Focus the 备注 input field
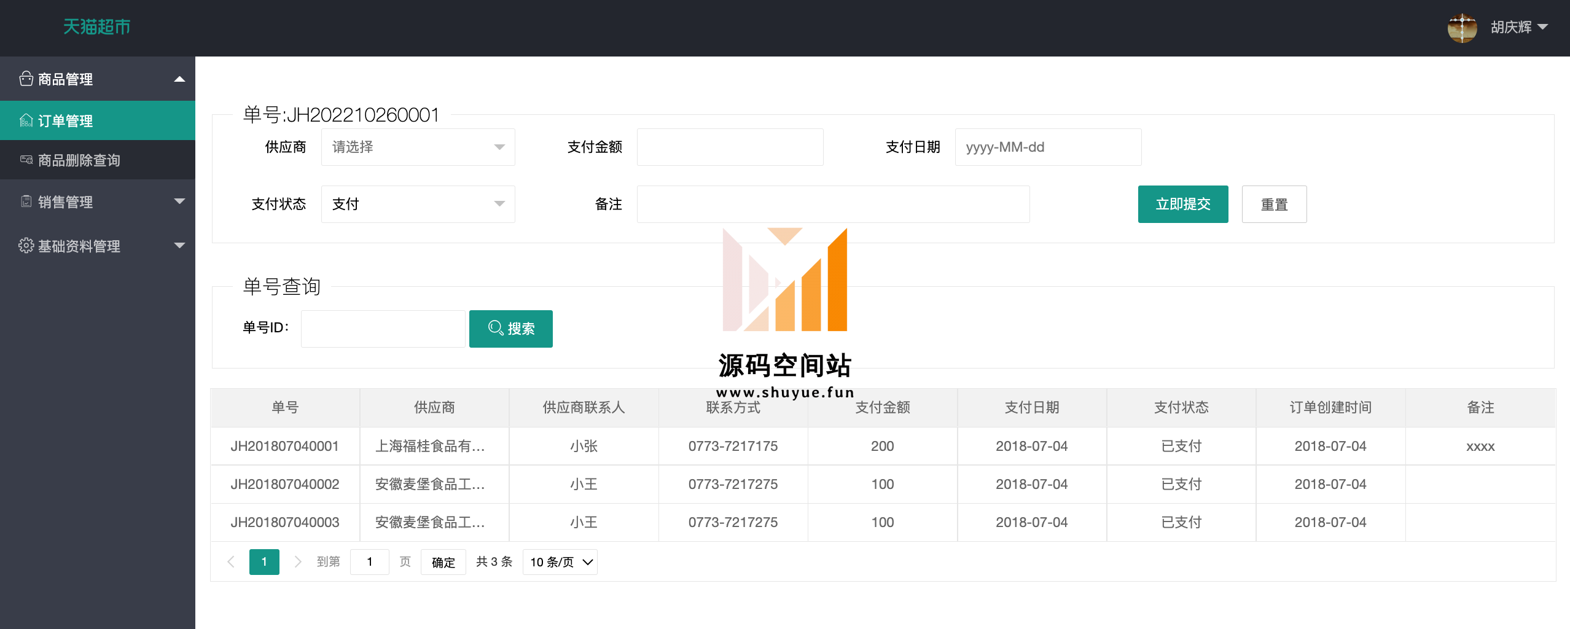The height and width of the screenshot is (629, 1570). pos(833,204)
